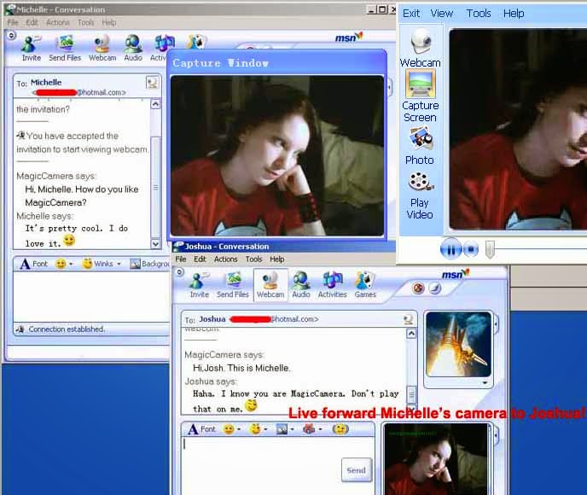Image resolution: width=587 pixels, height=495 pixels.
Task: Open Help menu in MagicCamera
Action: [514, 14]
